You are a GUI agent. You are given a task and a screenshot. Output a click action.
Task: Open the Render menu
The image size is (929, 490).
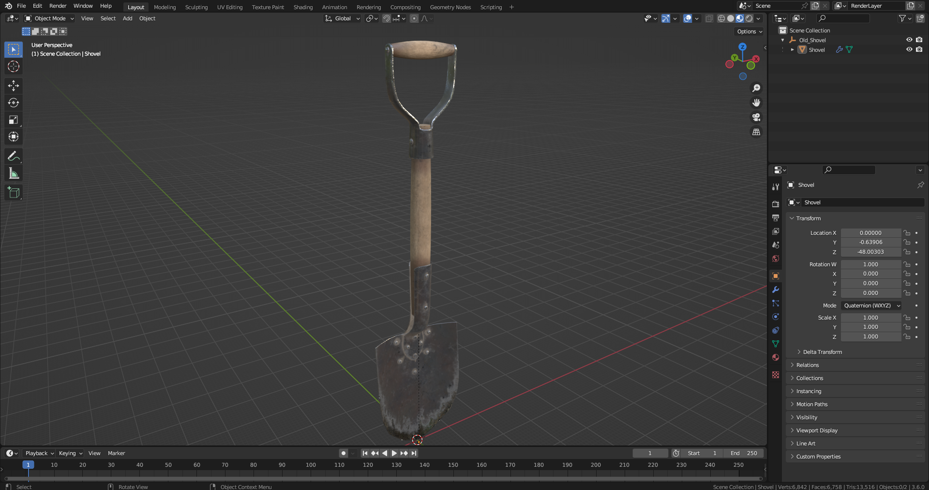click(58, 6)
